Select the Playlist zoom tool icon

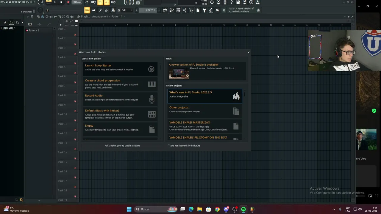(x=68, y=17)
